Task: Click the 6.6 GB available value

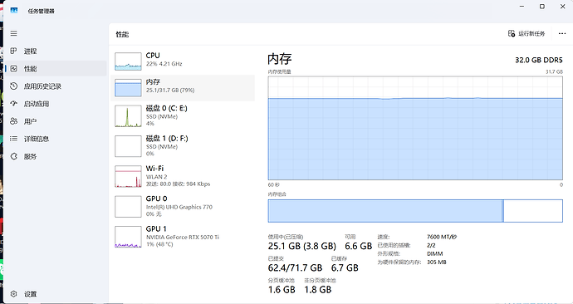Action: [358, 246]
